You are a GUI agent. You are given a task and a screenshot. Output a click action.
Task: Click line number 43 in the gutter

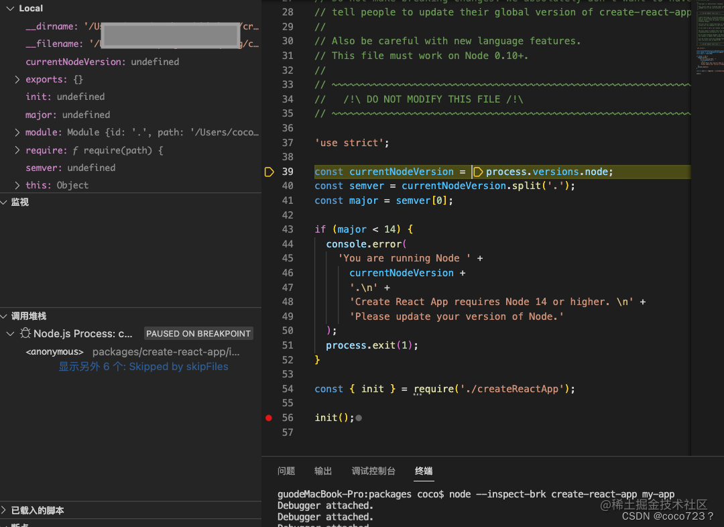coord(288,229)
